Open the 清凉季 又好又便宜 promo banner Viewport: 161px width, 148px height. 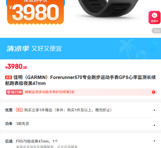coord(80,49)
